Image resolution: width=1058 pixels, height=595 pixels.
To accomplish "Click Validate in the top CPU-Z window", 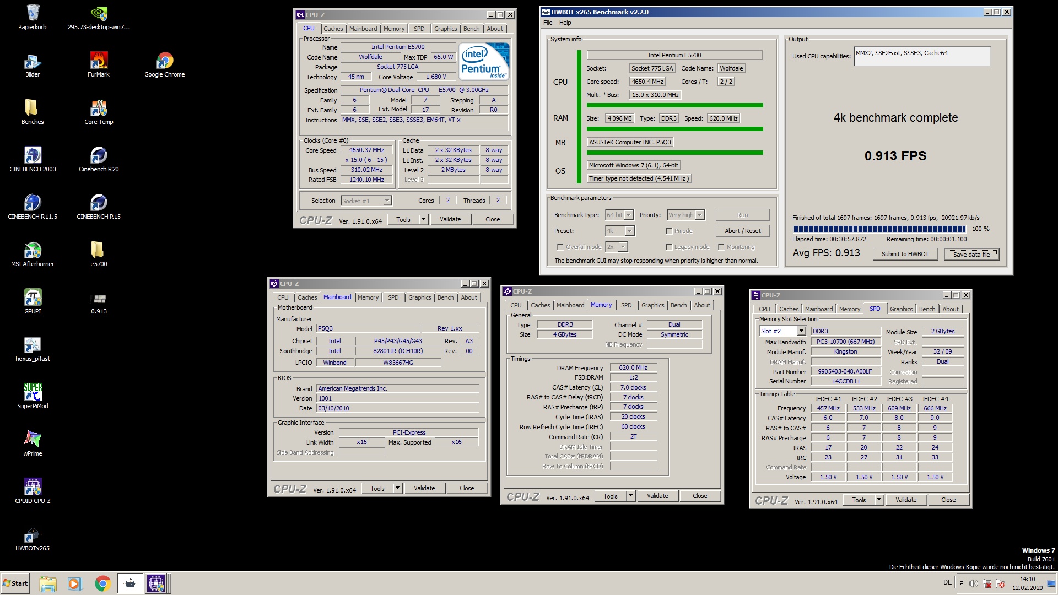I will tap(450, 219).
